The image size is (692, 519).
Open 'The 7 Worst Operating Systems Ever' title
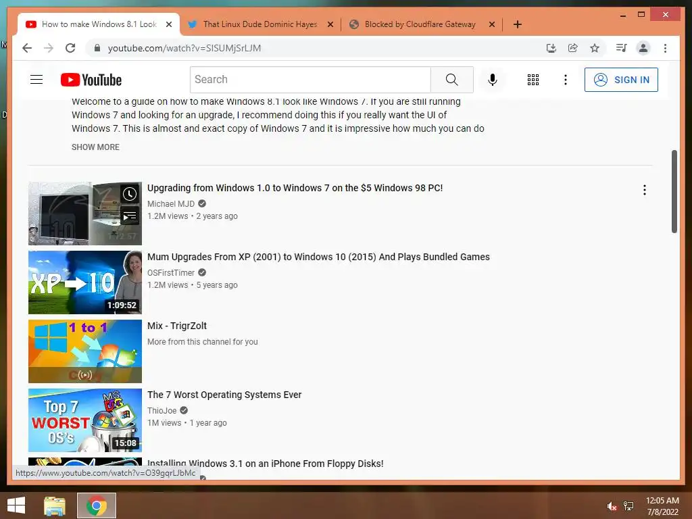pyautogui.click(x=224, y=395)
